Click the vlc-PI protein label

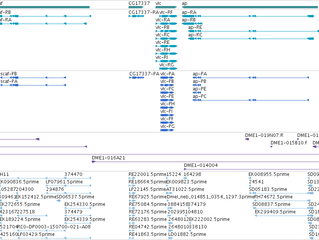click(x=166, y=111)
